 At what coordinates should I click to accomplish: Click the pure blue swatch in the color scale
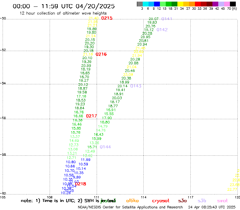[x=157, y=4]
